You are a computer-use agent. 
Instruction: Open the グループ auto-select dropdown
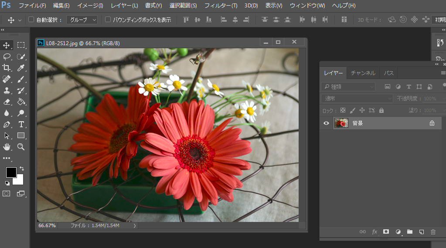coord(82,20)
